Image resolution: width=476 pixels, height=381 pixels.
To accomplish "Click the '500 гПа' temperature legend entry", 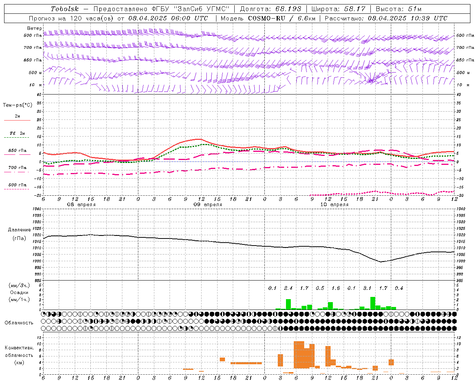I will (17, 185).
